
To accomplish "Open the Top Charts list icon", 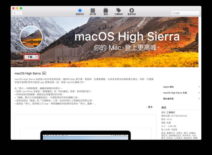I will click(x=93, y=10).
